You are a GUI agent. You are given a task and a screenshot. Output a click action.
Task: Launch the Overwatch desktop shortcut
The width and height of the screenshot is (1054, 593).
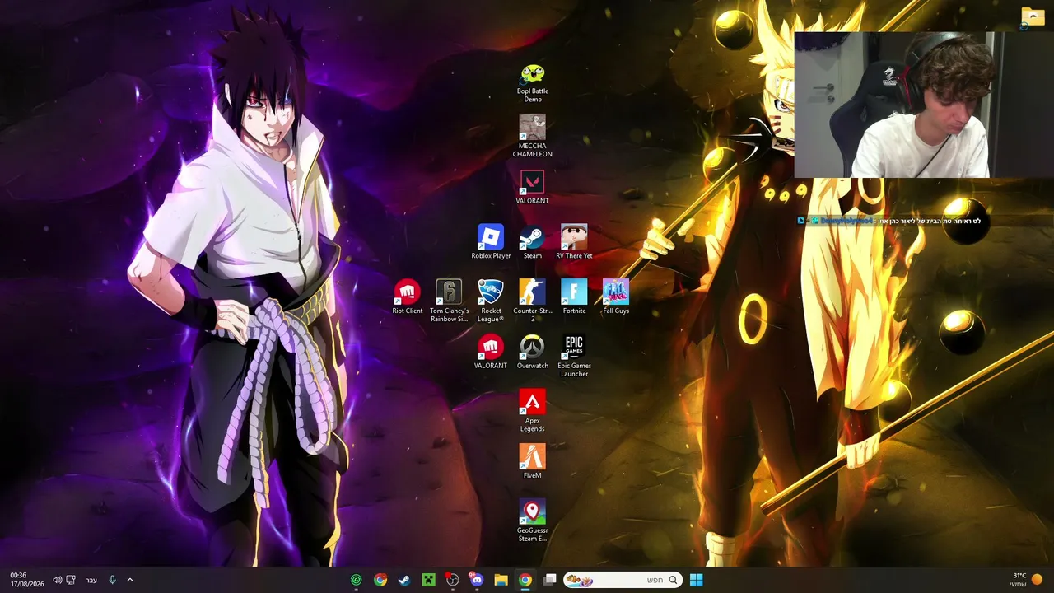pos(533,353)
